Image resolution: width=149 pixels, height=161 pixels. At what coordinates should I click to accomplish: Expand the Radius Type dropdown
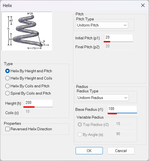(x=103, y=98)
